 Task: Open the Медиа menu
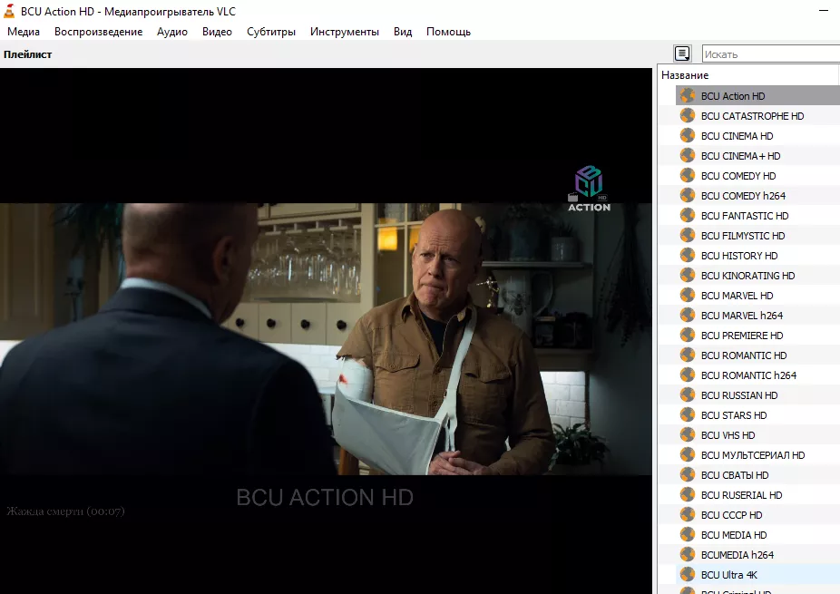click(x=24, y=32)
